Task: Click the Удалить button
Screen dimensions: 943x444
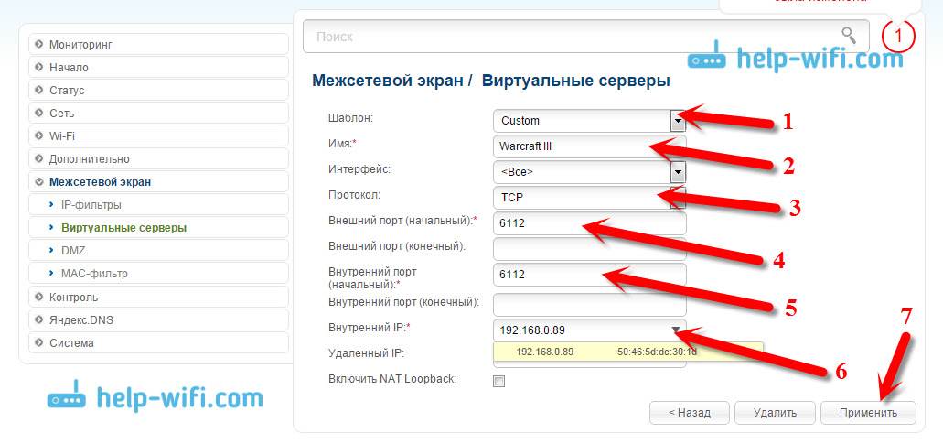Action: coord(776,413)
